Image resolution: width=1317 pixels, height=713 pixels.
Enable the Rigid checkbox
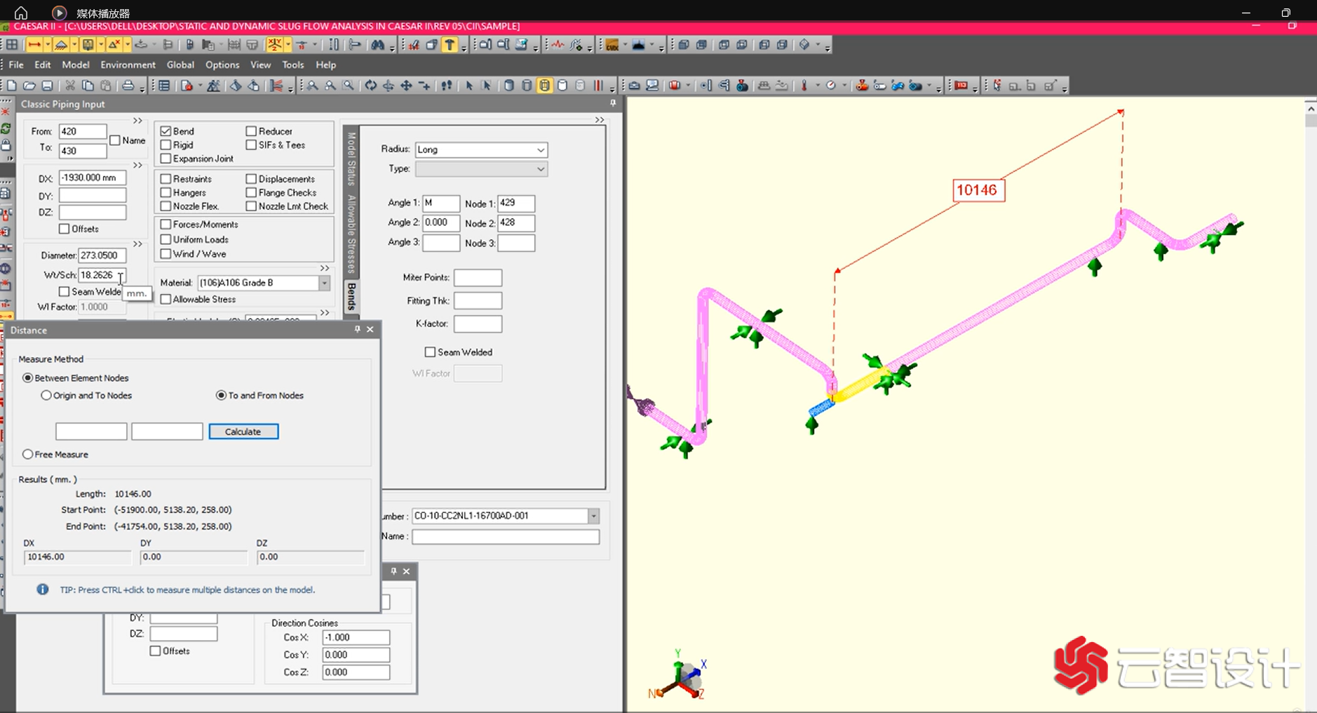[166, 145]
